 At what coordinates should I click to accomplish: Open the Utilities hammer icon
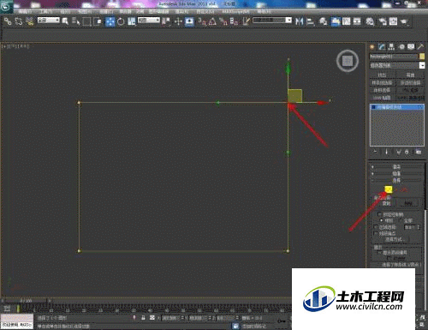420,47
